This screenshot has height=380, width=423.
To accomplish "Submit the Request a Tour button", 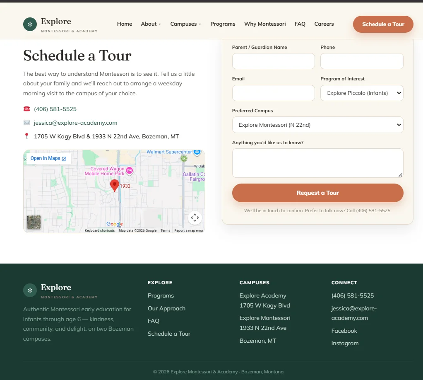I will click(x=317, y=193).
